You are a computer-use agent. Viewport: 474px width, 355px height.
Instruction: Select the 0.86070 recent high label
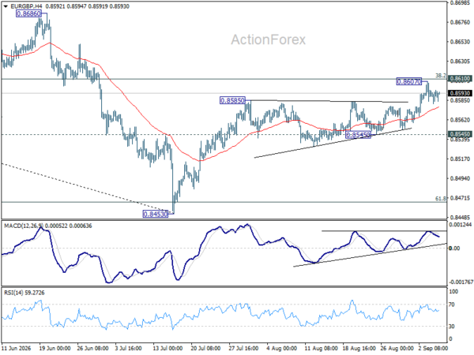click(x=408, y=81)
